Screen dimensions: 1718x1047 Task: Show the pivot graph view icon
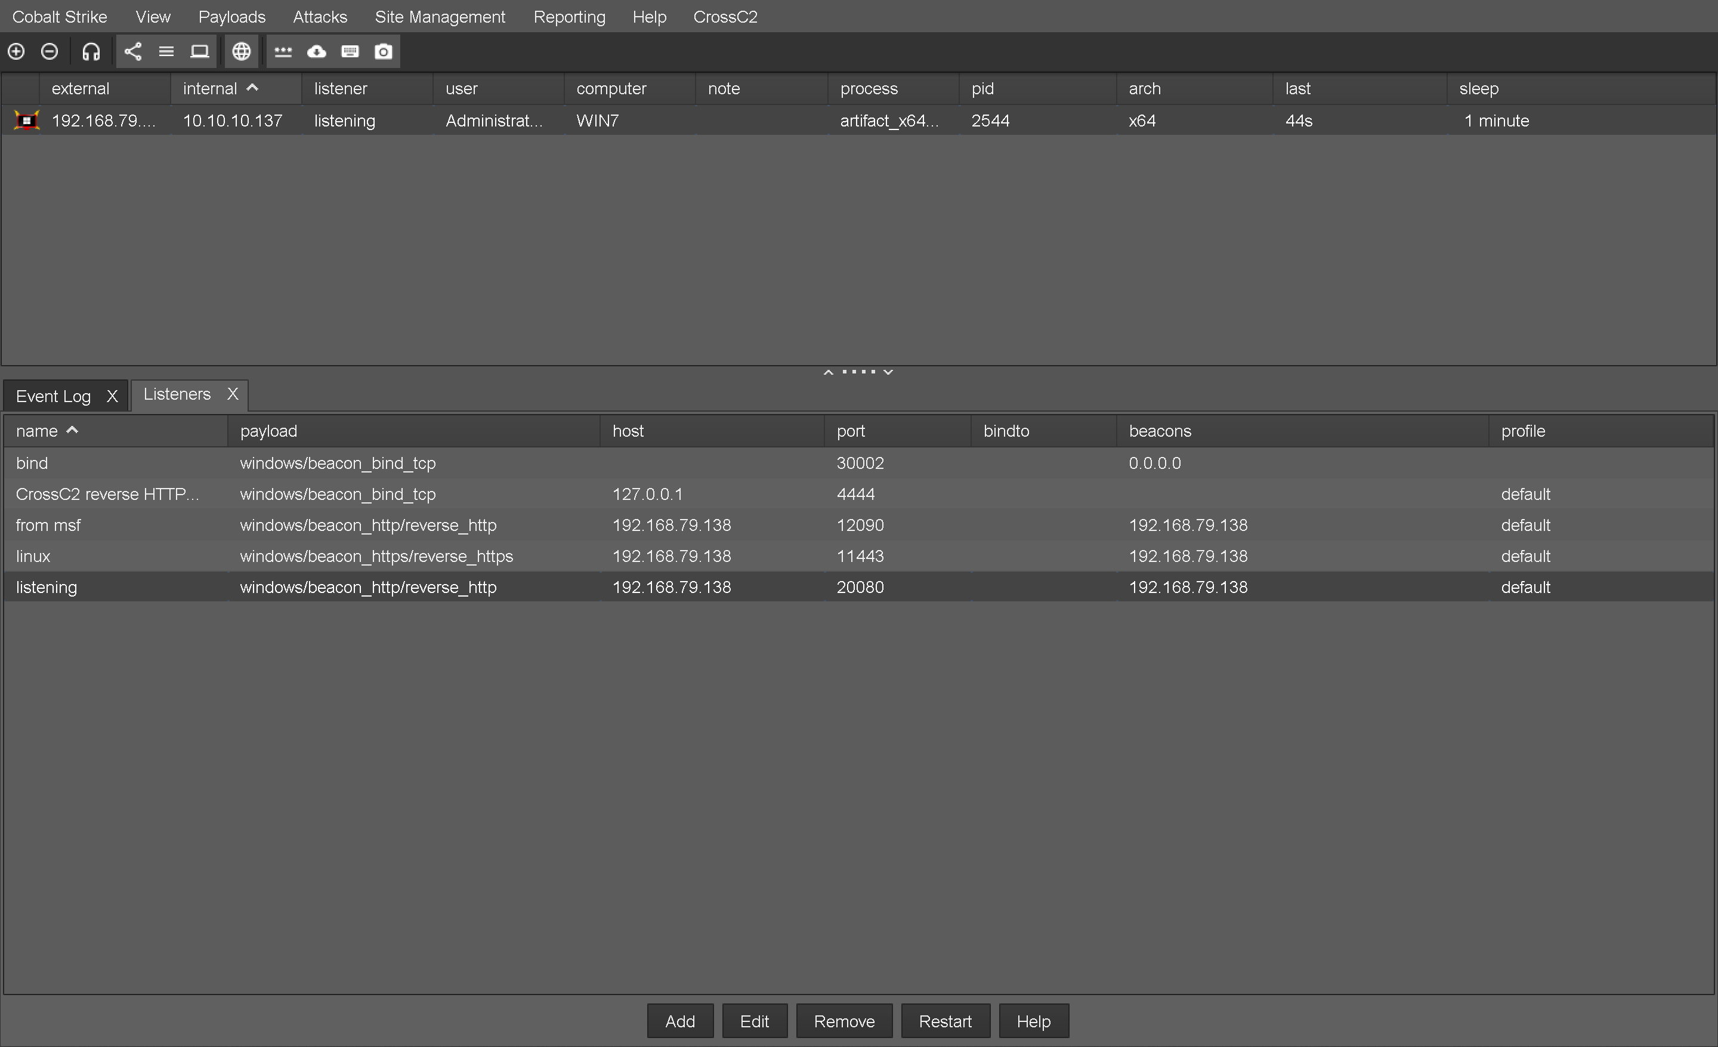(132, 51)
